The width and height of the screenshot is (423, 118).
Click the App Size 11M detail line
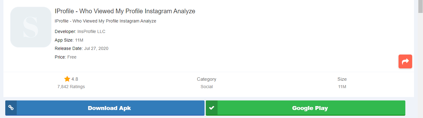pyautogui.click(x=69, y=40)
